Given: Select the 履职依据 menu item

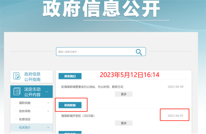Looking at the screenshot, I should point(25,103).
